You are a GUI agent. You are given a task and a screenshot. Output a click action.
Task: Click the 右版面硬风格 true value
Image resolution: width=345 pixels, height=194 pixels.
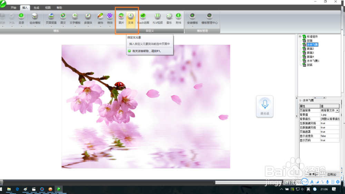[x=329, y=127]
